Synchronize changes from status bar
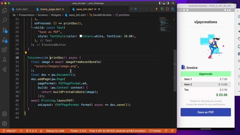This screenshot has height=135, width=240. [21, 131]
